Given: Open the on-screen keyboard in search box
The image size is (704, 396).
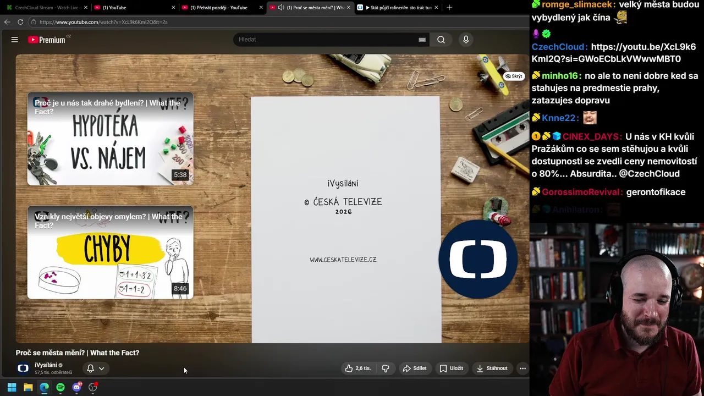Looking at the screenshot, I should pos(422,40).
